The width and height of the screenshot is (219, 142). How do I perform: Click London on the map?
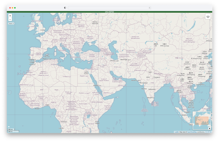[x=42, y=30]
